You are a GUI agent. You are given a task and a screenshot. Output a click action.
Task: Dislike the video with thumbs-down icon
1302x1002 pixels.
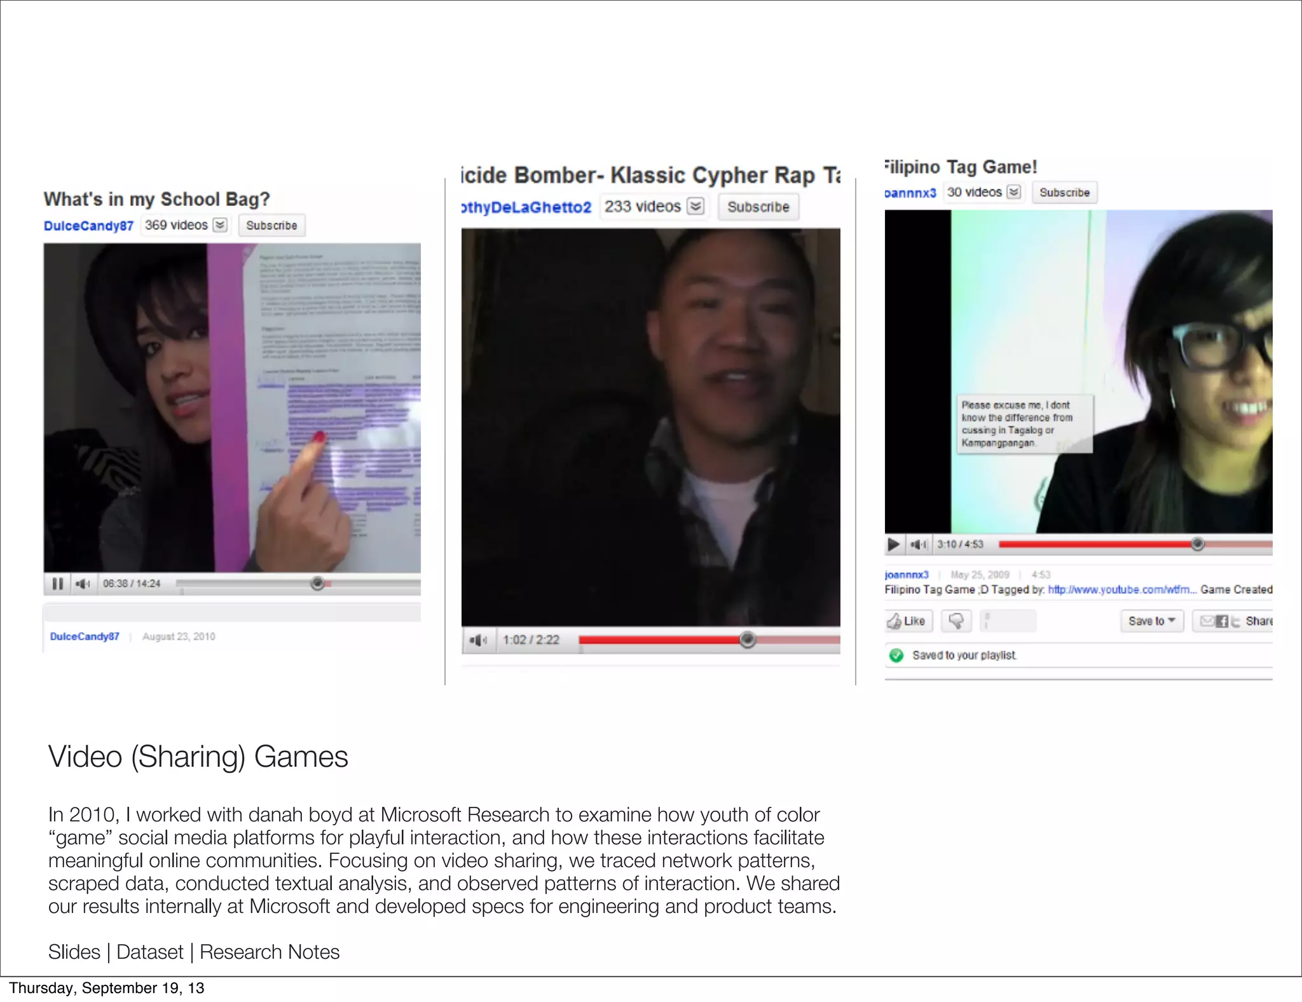pos(956,621)
